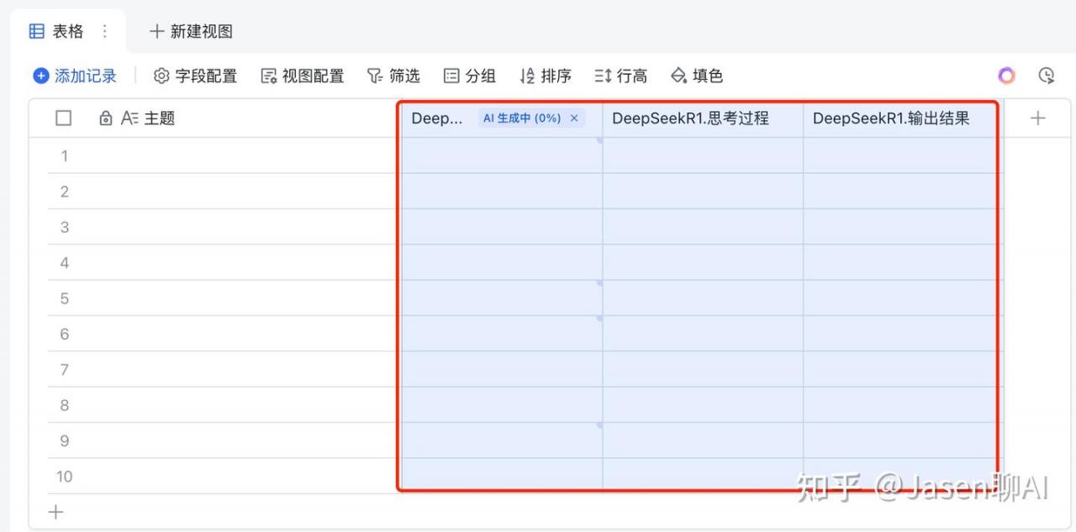This screenshot has height=532, width=1076.
Task: Open the 筛选 filter options
Action: [x=393, y=76]
